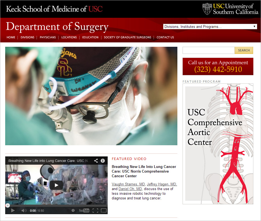Open the Divisions navigation menu item
261x221 pixels.
tap(27, 37)
